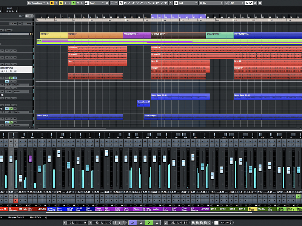
Task: Open the Bar grid type dropdown
Action: coord(211,3)
